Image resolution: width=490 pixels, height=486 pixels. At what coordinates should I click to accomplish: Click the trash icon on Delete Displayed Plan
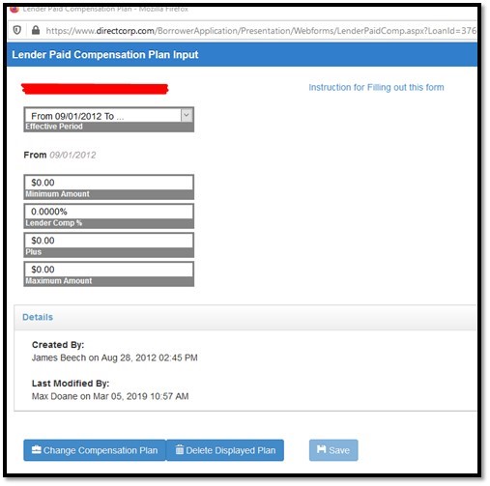coord(180,449)
